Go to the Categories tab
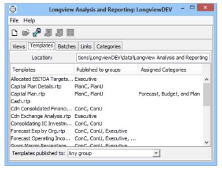This screenshot has height=170, width=222. [x=108, y=47]
